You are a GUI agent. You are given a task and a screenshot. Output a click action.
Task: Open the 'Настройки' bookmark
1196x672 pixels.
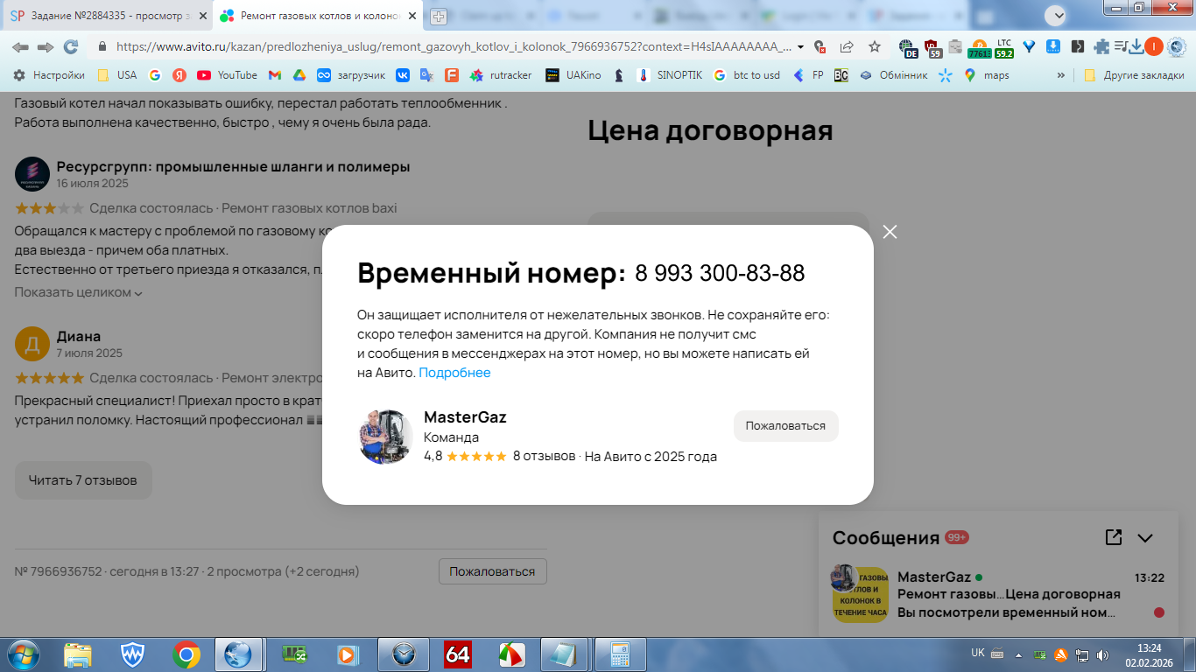48,75
